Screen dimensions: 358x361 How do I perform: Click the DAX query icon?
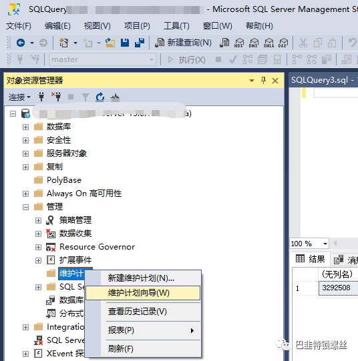tap(283, 43)
